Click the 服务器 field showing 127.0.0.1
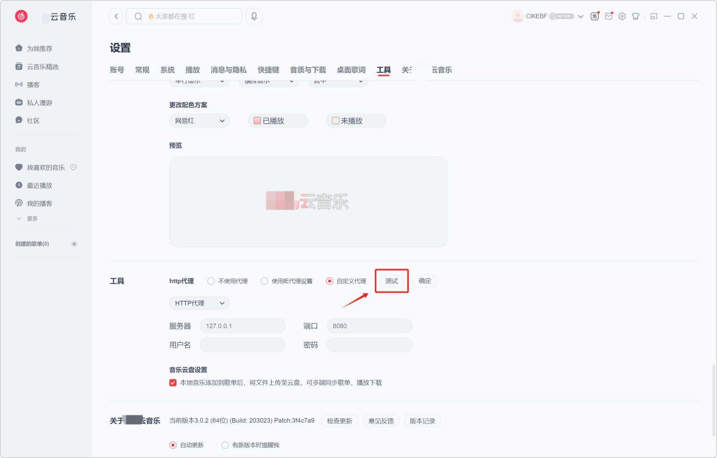The width and height of the screenshot is (717, 458). pos(243,326)
